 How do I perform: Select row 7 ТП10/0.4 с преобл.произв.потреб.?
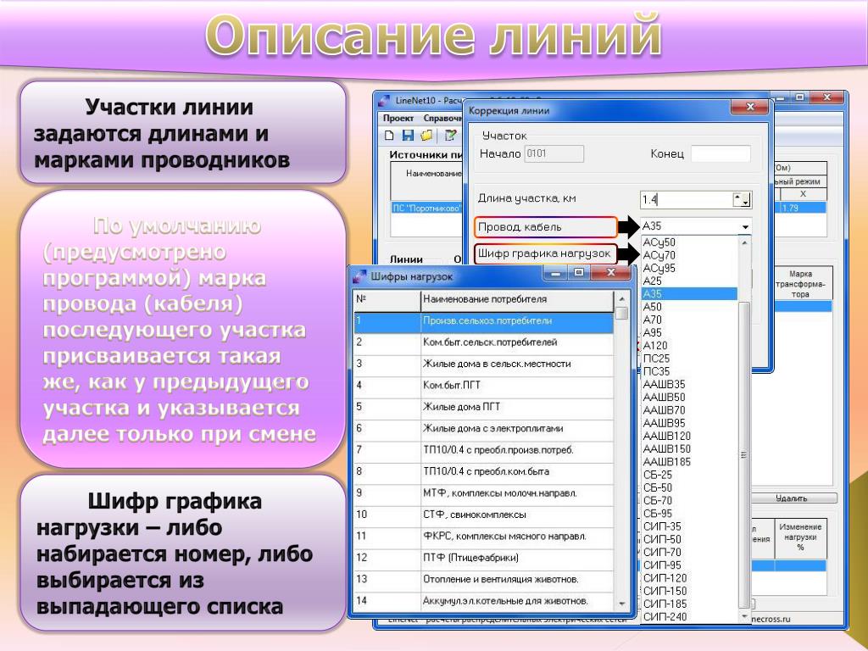tap(483, 451)
